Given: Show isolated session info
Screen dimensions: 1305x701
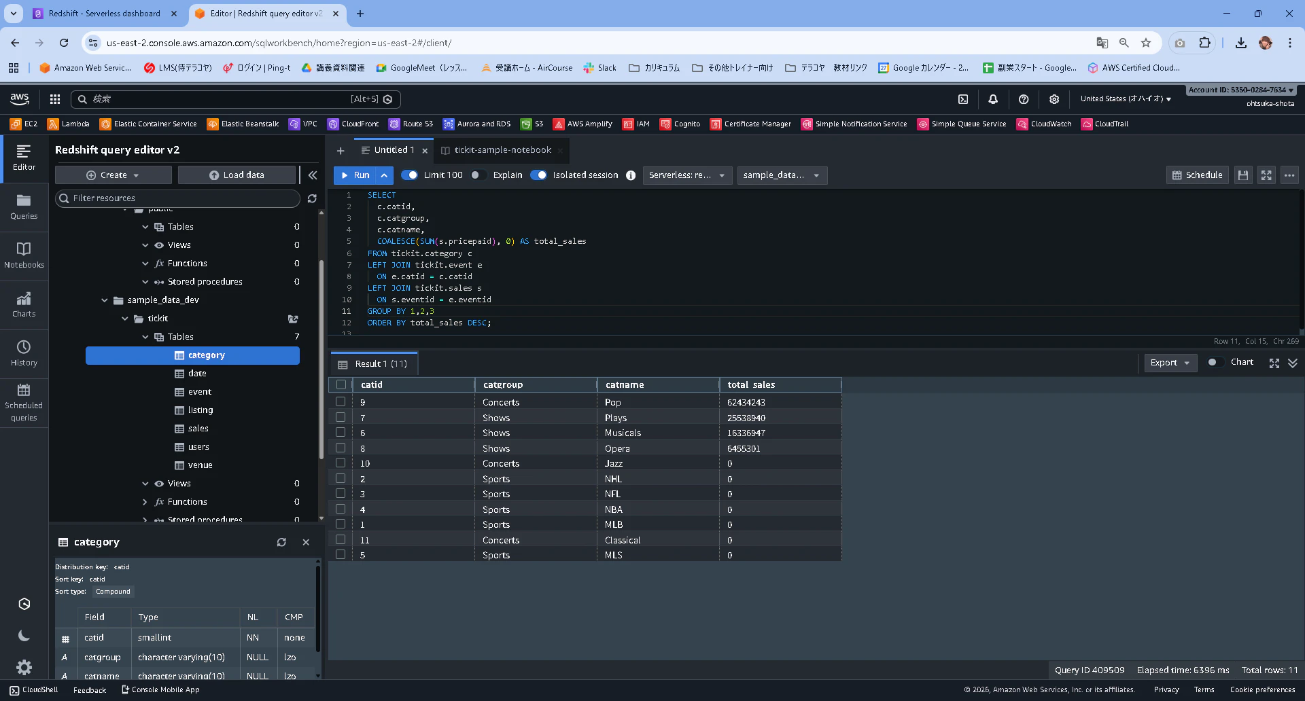Looking at the screenshot, I should (631, 175).
